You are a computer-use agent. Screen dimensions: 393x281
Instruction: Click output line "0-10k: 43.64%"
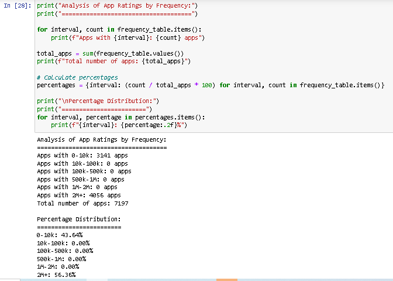(60, 235)
